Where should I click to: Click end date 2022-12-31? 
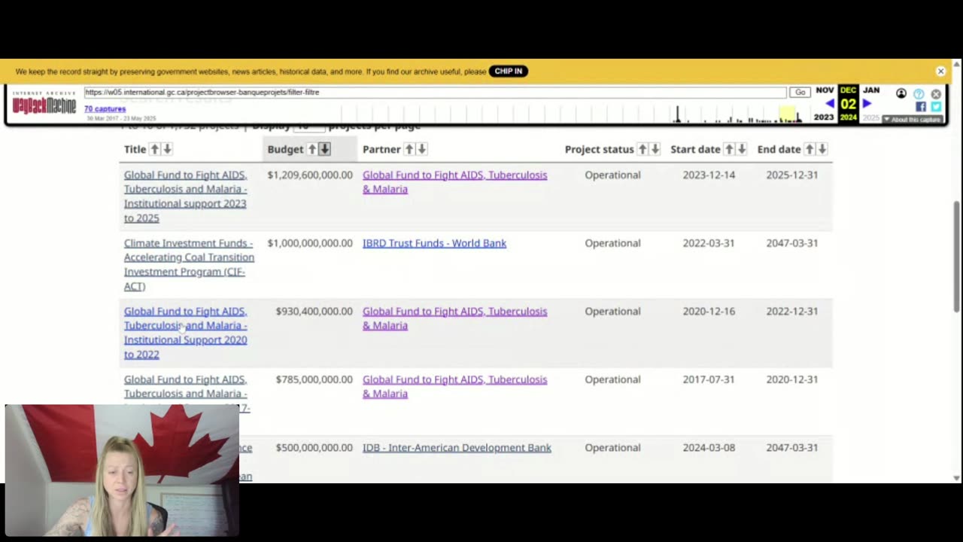(x=791, y=311)
